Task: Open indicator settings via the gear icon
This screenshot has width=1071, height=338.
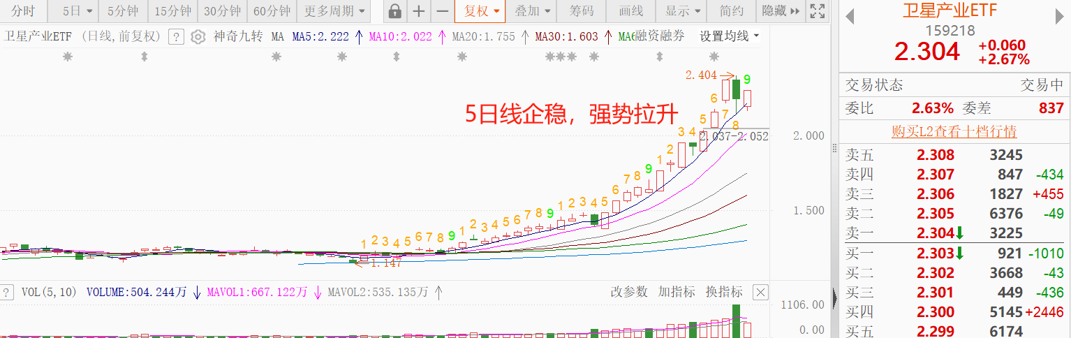Action: [x=198, y=37]
